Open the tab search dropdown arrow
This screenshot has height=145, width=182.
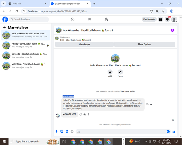(x=4, y=4)
